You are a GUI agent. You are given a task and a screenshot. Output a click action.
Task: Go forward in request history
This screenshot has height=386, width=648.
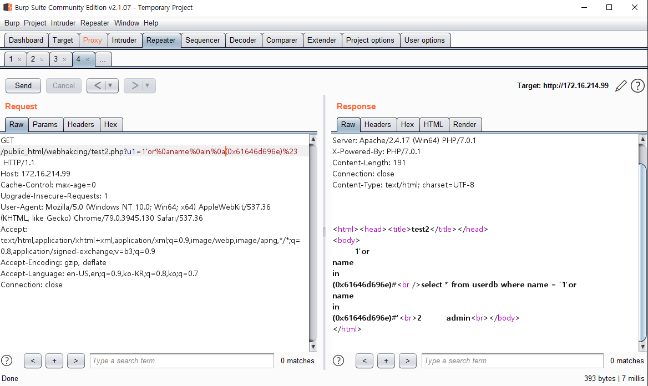coord(134,85)
